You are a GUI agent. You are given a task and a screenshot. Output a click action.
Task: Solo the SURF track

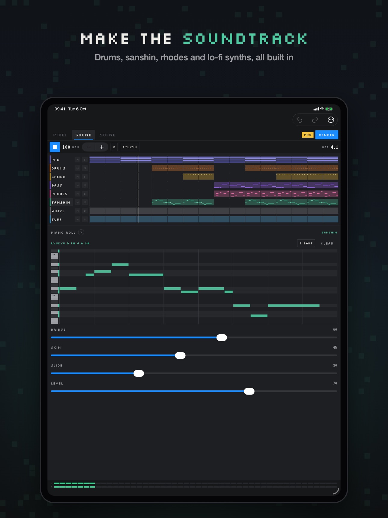pos(85,220)
